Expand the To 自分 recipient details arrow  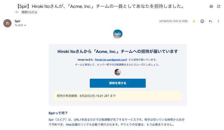click(x=25, y=25)
